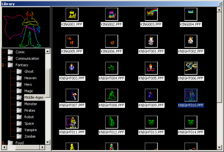Select the Food folder
Viewport: 224px width, 152px height.
tap(19, 143)
